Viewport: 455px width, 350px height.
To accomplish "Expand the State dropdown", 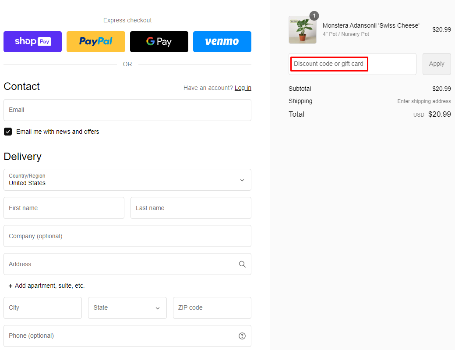I will point(127,308).
